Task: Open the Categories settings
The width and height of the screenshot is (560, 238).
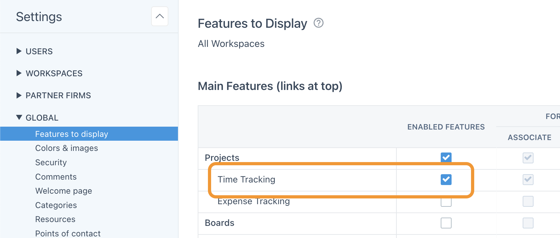Action: click(56, 205)
